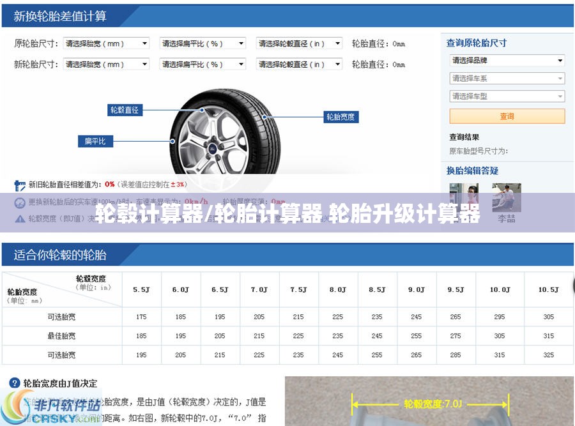Open original tire aspect ratio (%) dropdown

tap(203, 43)
